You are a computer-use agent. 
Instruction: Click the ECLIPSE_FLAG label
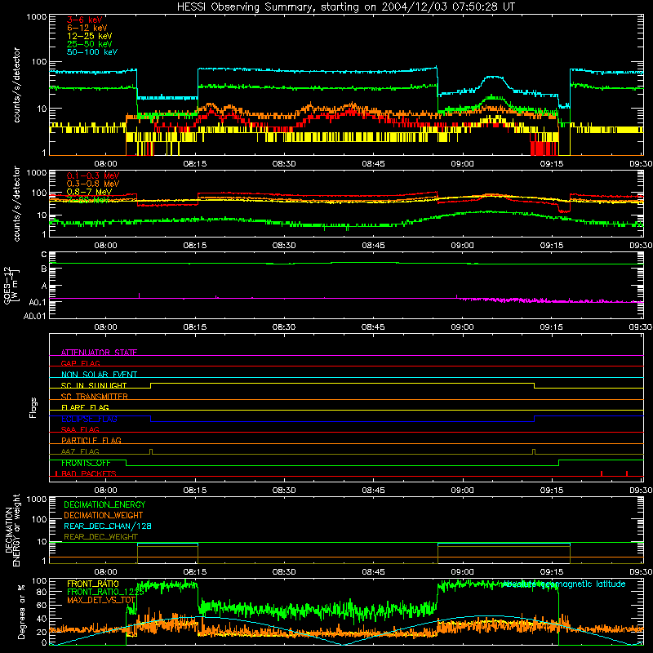(89, 419)
